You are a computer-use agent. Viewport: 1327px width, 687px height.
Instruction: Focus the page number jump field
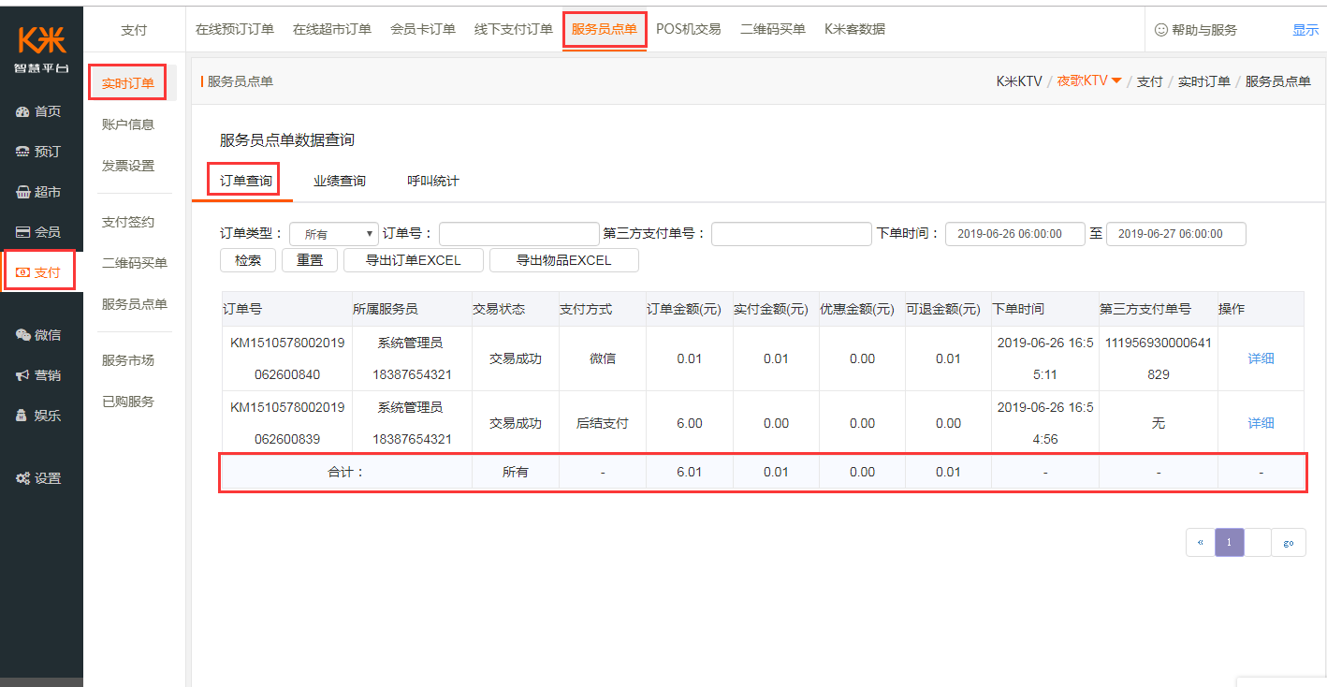1258,543
